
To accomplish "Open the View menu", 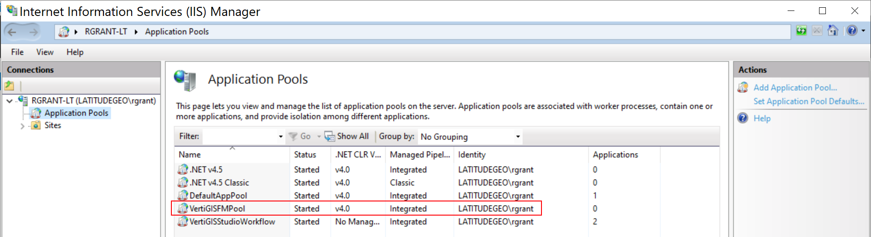I will (45, 52).
